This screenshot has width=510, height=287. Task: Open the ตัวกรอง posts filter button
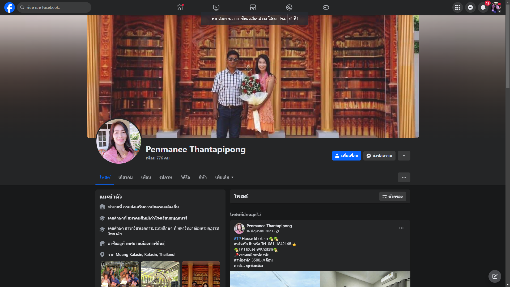coord(392,196)
